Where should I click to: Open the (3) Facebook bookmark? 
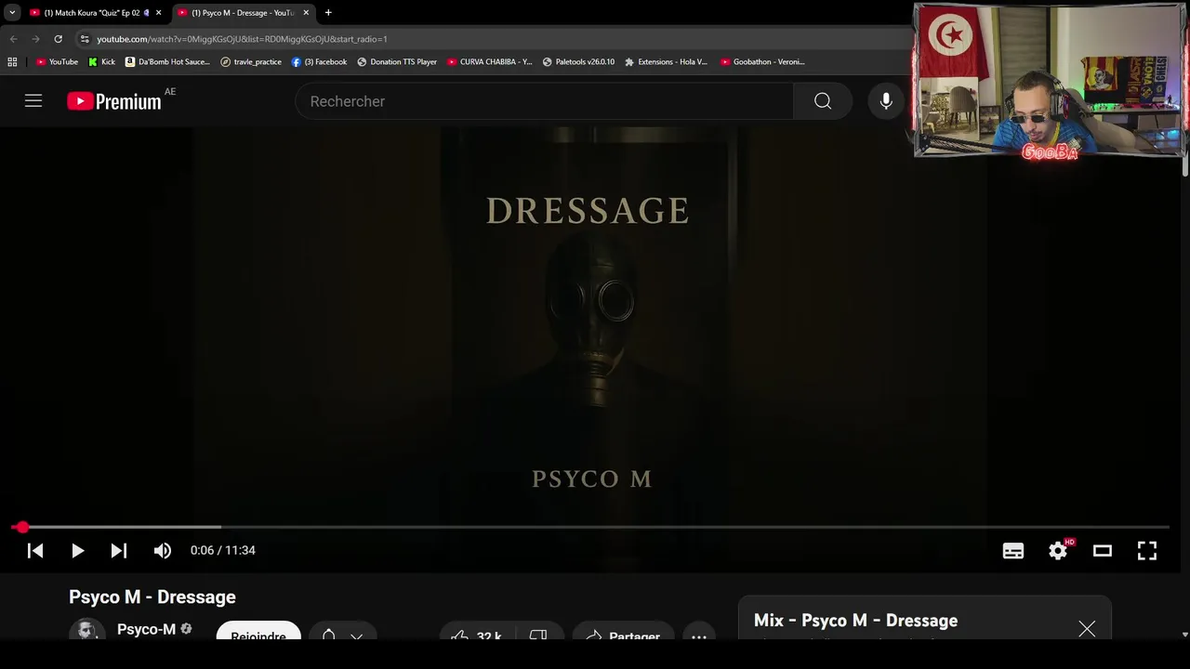click(x=319, y=62)
